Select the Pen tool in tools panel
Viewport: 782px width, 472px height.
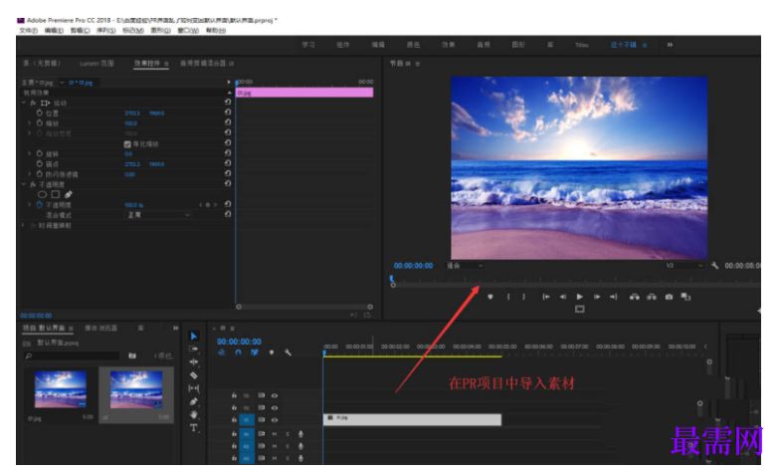point(193,401)
